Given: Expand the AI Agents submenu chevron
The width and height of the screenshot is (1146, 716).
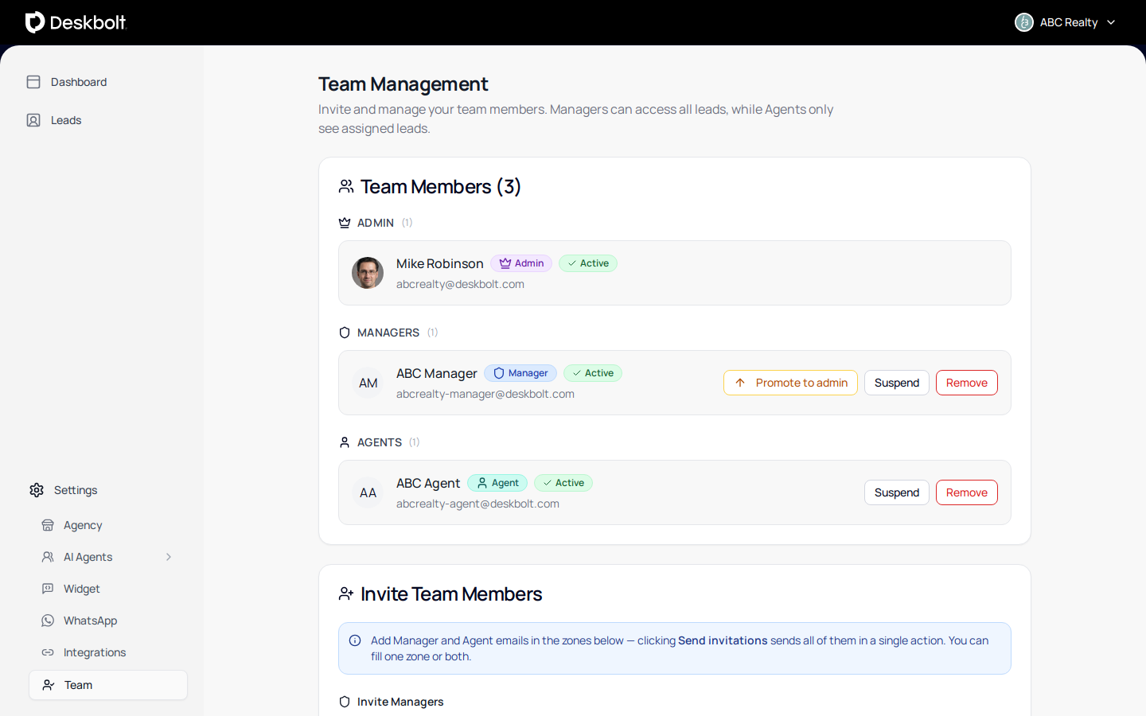Looking at the screenshot, I should 169,557.
